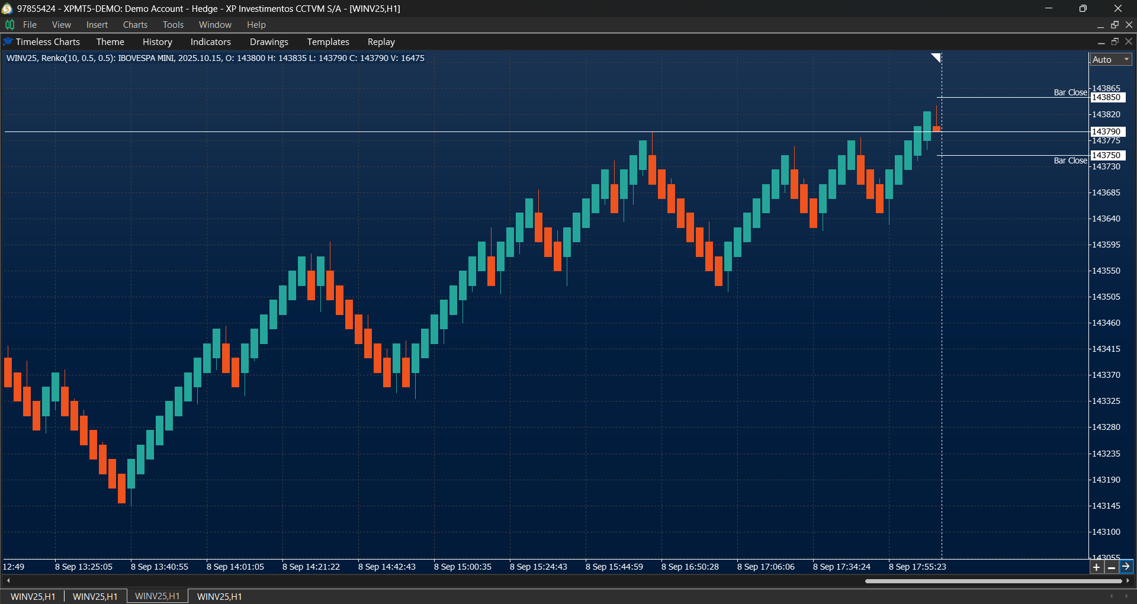
Task: Open the Templates manager
Action: (327, 41)
